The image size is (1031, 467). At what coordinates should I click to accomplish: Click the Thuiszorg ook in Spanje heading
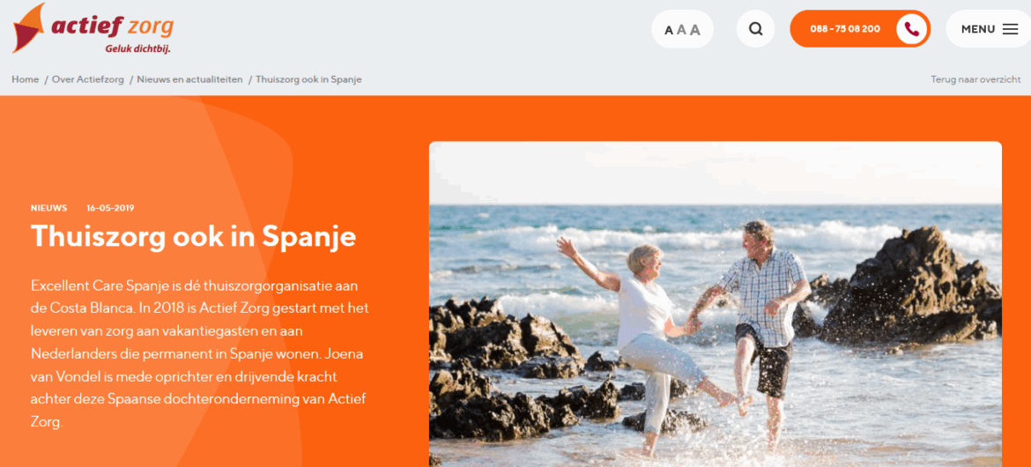point(193,237)
